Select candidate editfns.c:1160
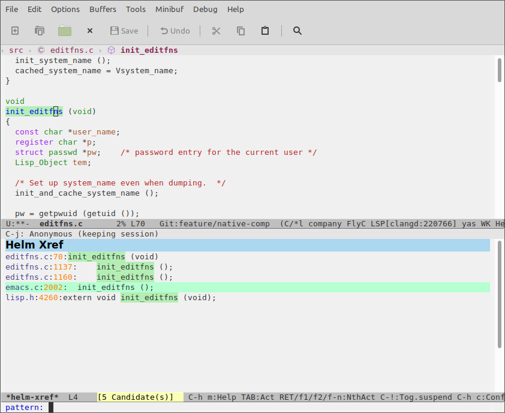505x413 pixels. point(247,277)
